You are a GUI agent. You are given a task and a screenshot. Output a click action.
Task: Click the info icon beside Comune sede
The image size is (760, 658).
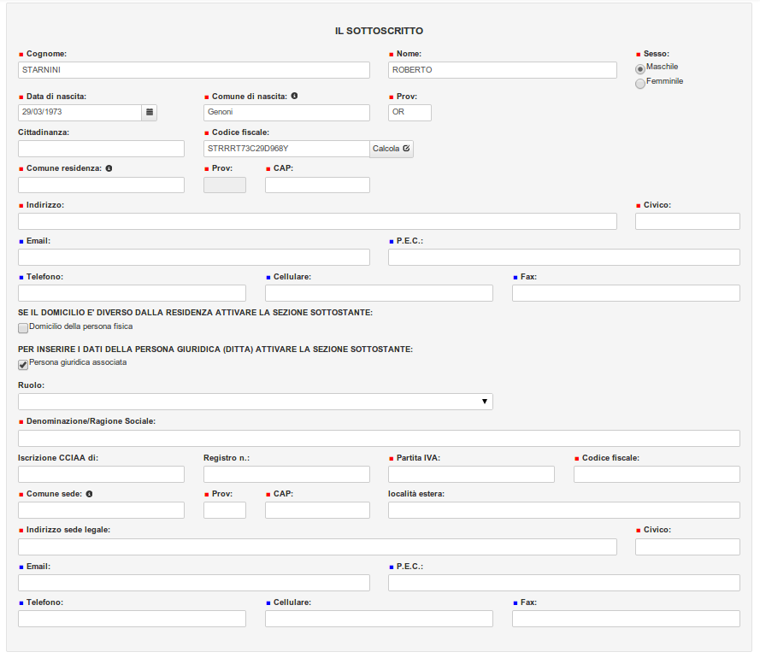click(x=89, y=494)
